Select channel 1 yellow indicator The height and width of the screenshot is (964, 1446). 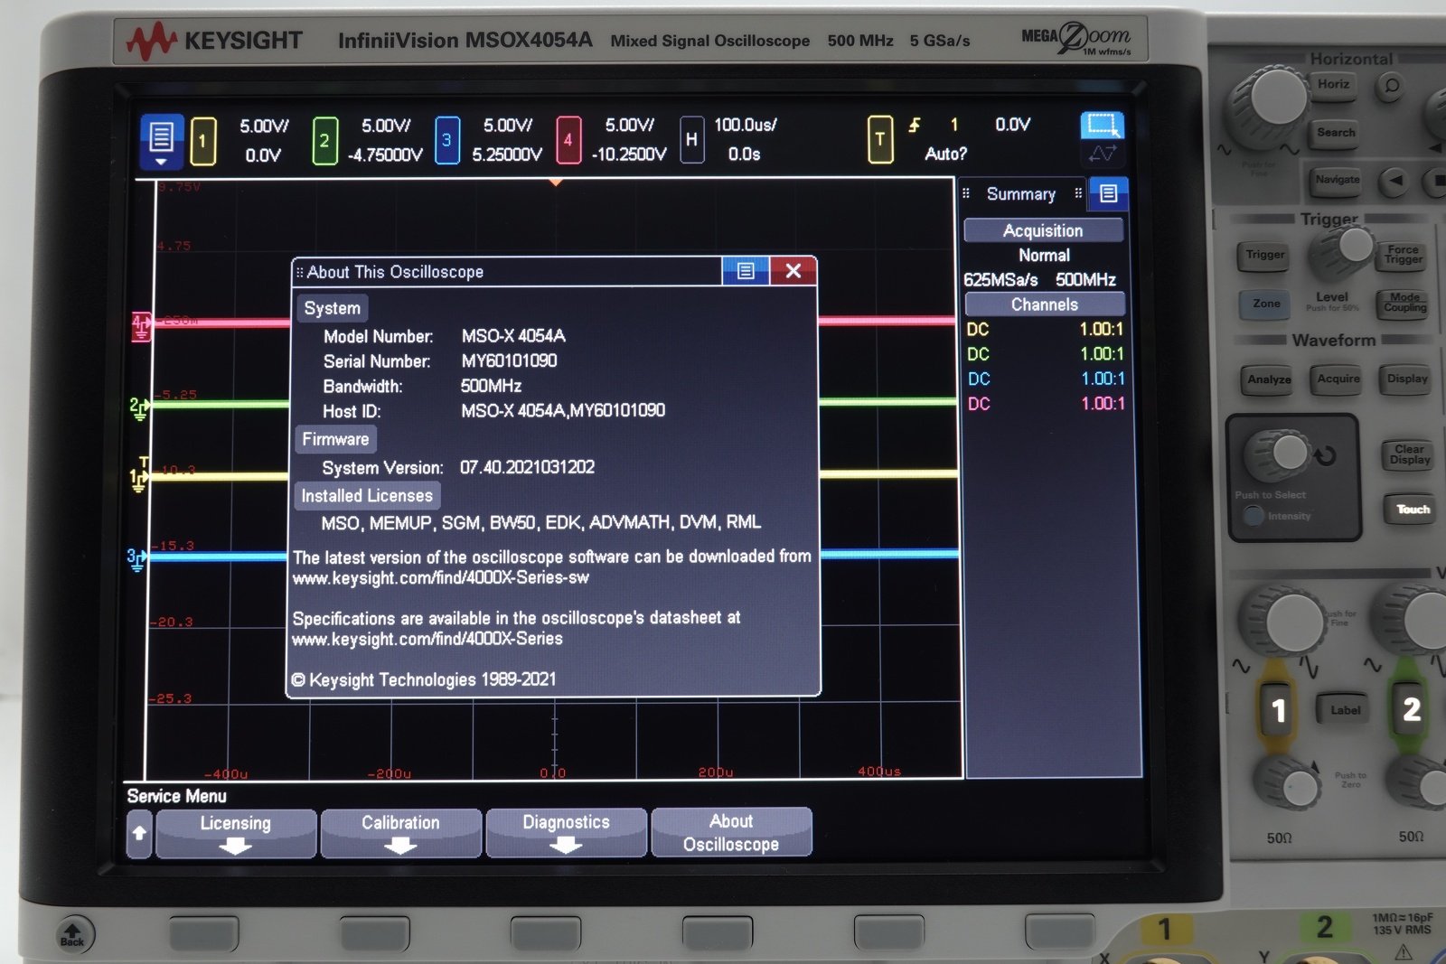click(x=202, y=141)
